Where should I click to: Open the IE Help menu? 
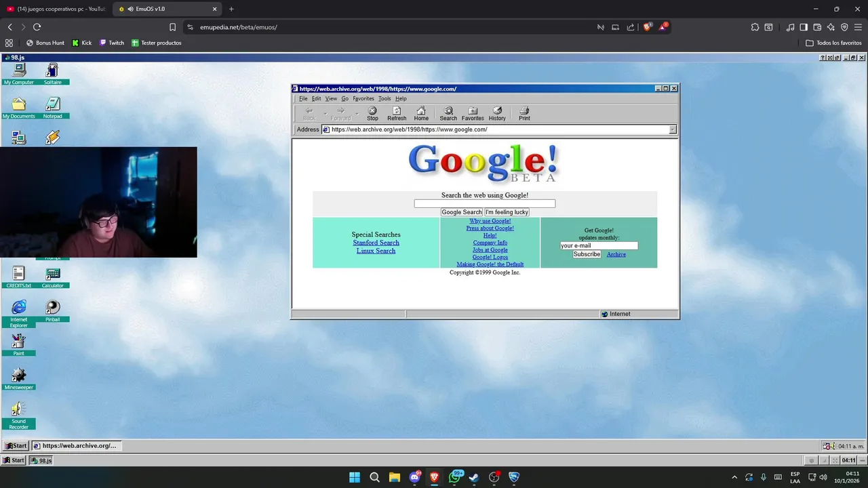pyautogui.click(x=401, y=98)
